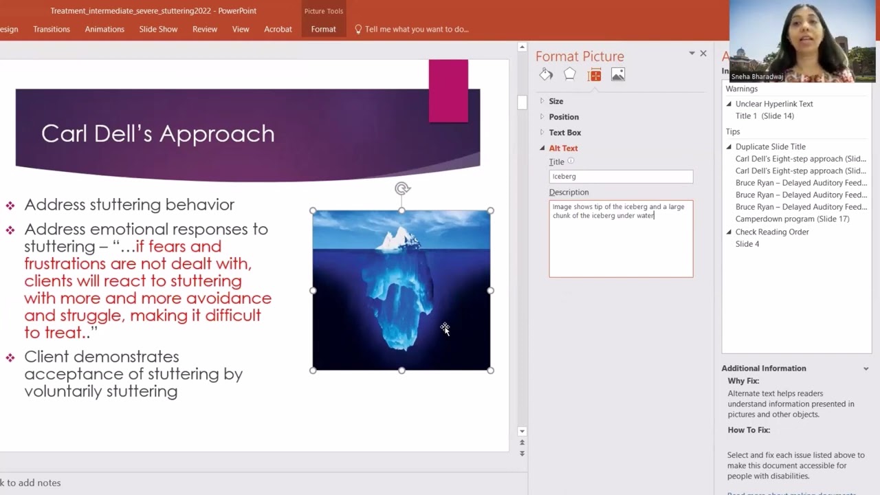
Task: Click the top-right corner handle of the picture
Action: click(x=490, y=211)
